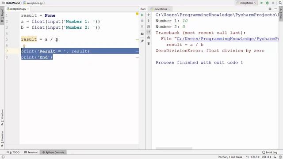Click print('End') line in editor
The image size is (283, 159).
tap(37, 57)
